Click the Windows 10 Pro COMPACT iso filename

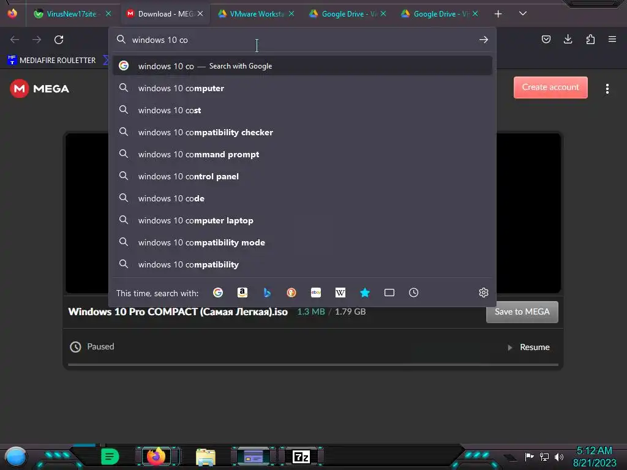click(x=178, y=311)
